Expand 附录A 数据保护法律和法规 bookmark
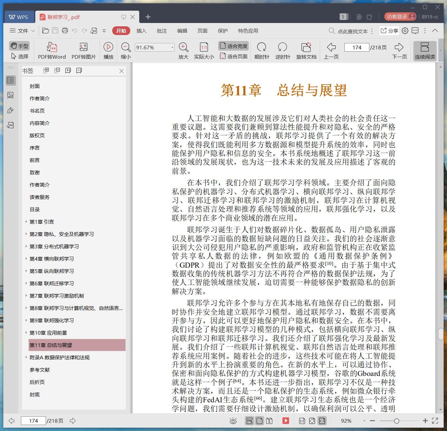The width and height of the screenshot is (447, 431). pos(26,357)
